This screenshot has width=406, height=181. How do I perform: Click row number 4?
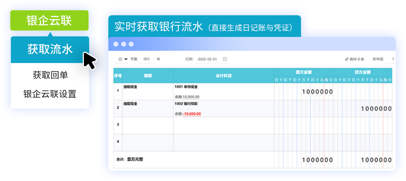[x=118, y=142]
